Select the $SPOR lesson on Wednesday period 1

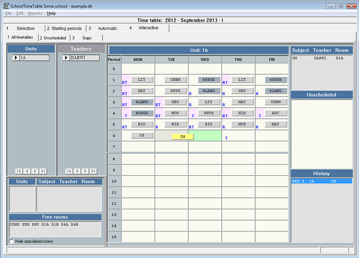(x=209, y=80)
